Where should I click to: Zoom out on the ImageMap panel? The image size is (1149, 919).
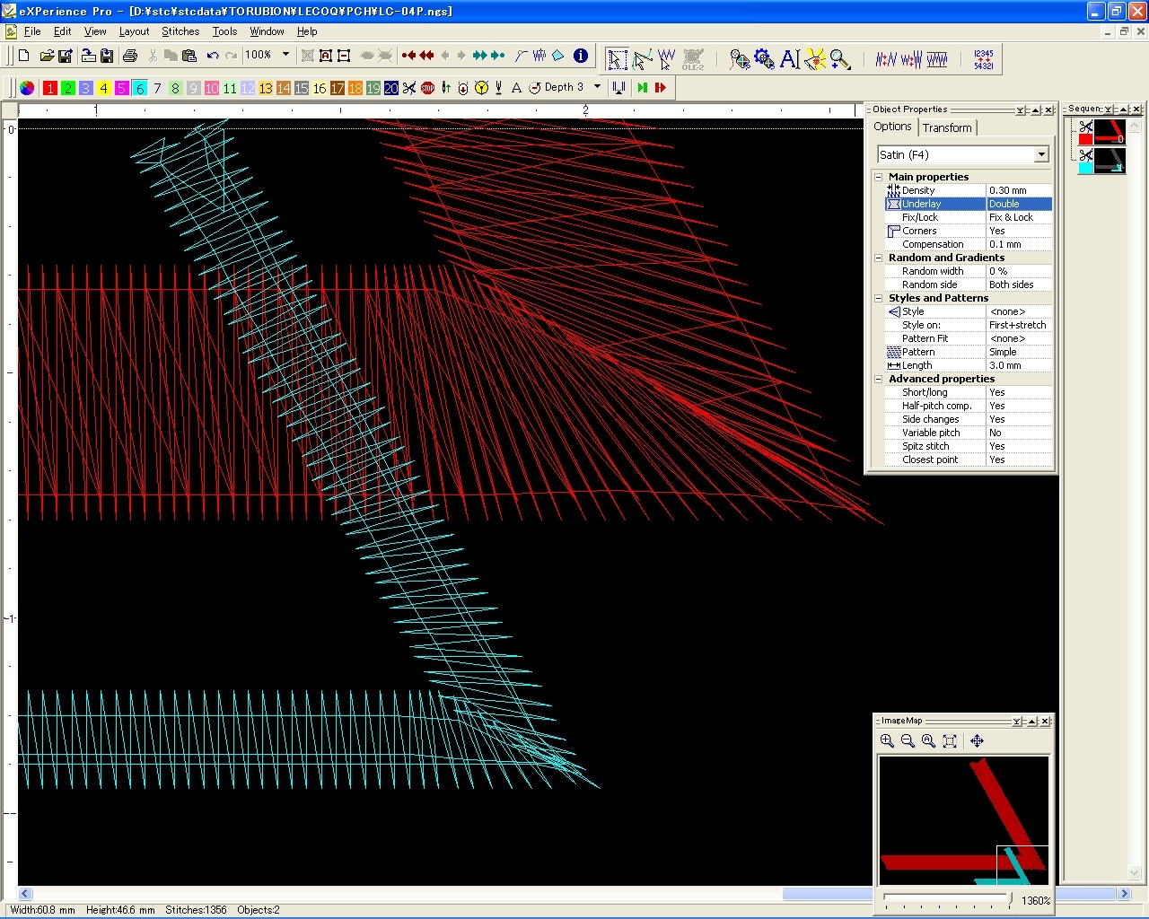908,740
